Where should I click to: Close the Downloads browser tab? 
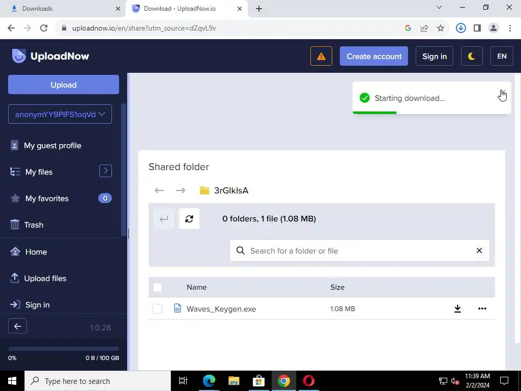[118, 9]
